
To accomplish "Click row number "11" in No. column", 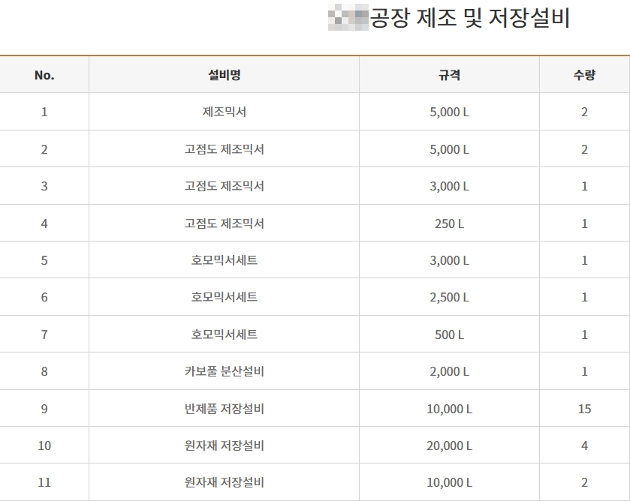I will 44,482.
